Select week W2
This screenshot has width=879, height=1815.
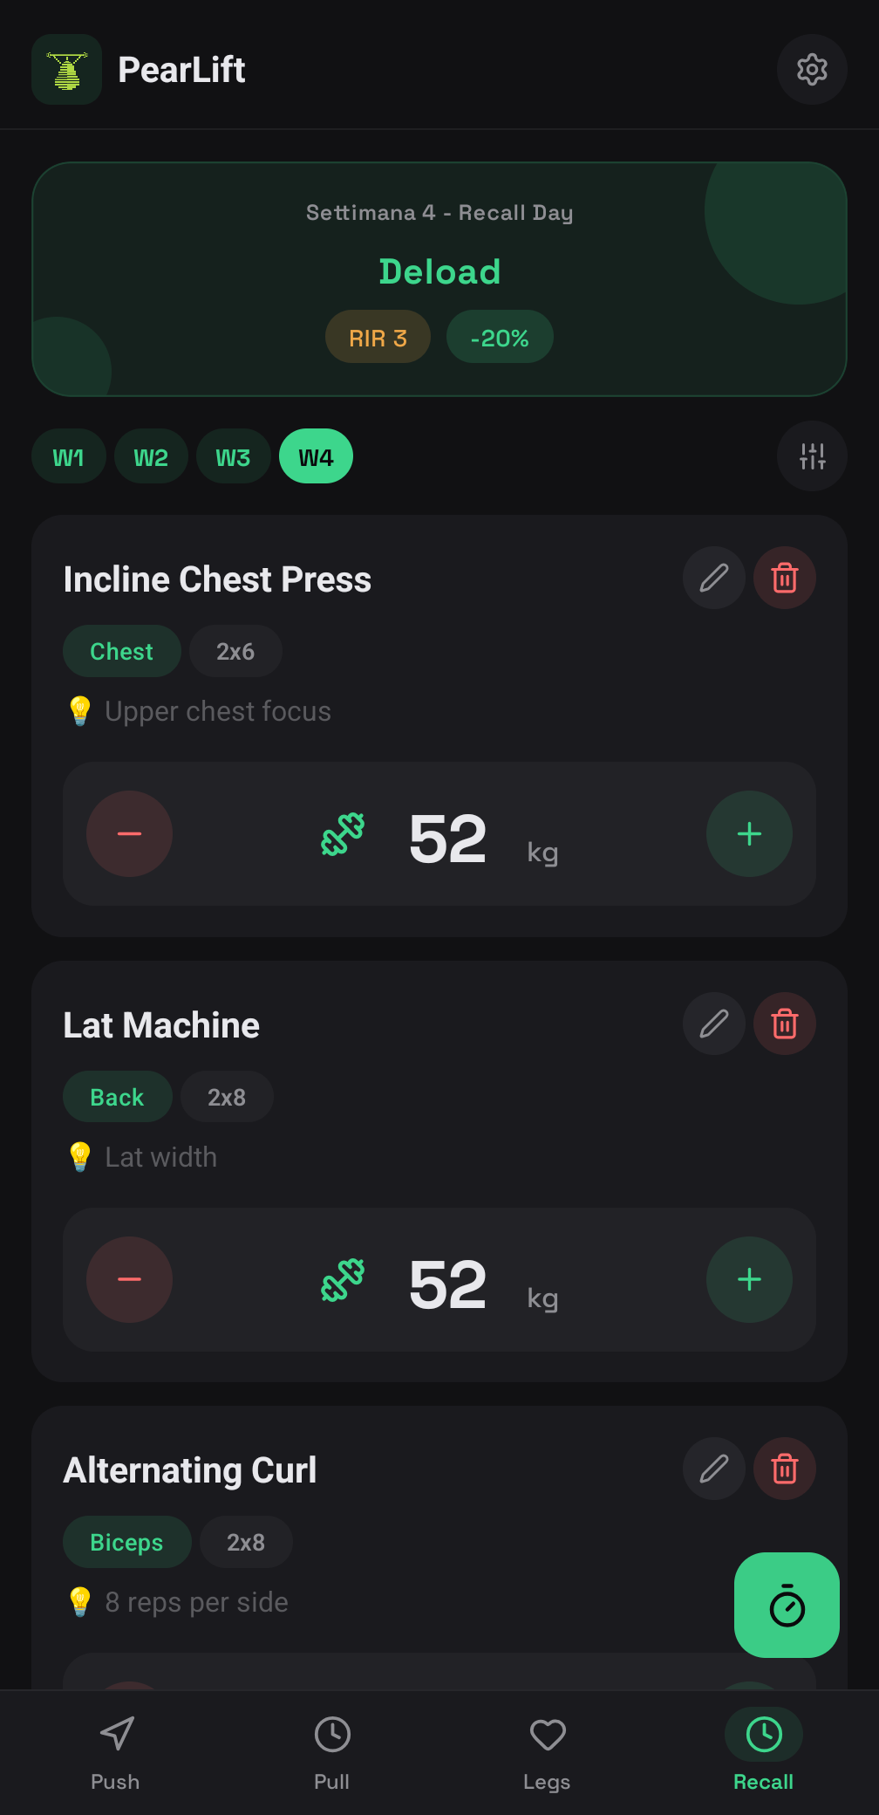[150, 456]
